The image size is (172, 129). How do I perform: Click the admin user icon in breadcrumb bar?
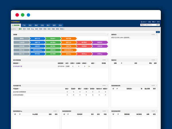click(x=12, y=29)
